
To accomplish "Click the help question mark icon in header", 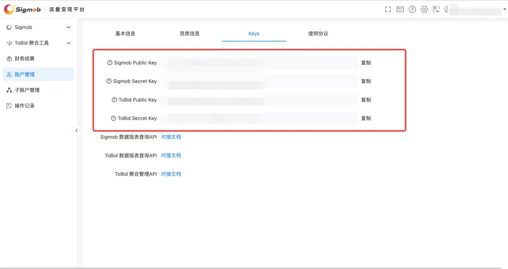I will (x=413, y=9).
